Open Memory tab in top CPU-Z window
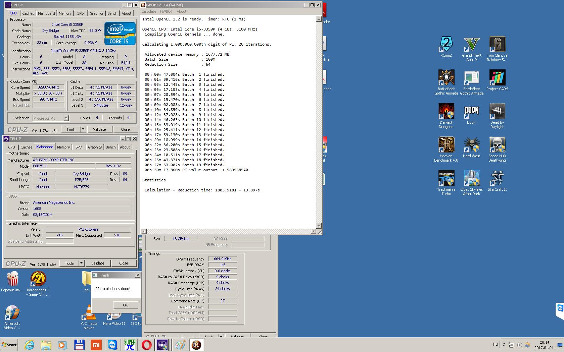Viewport: 564px width, 352px height. point(65,13)
